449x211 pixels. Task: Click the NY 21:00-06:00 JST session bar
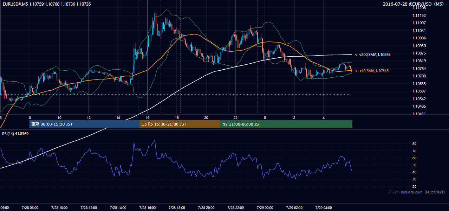[286, 124]
